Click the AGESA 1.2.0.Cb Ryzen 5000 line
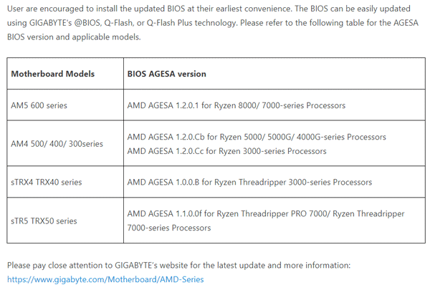This screenshot has height=290, width=430. [x=257, y=137]
